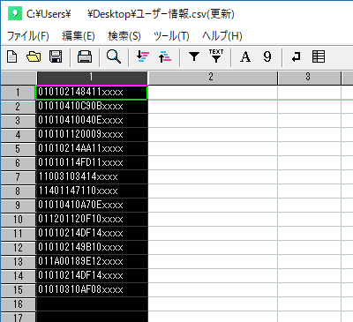Select row header 4

tap(18, 135)
